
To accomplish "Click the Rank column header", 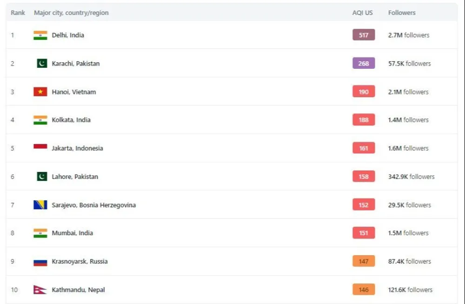I will point(18,13).
